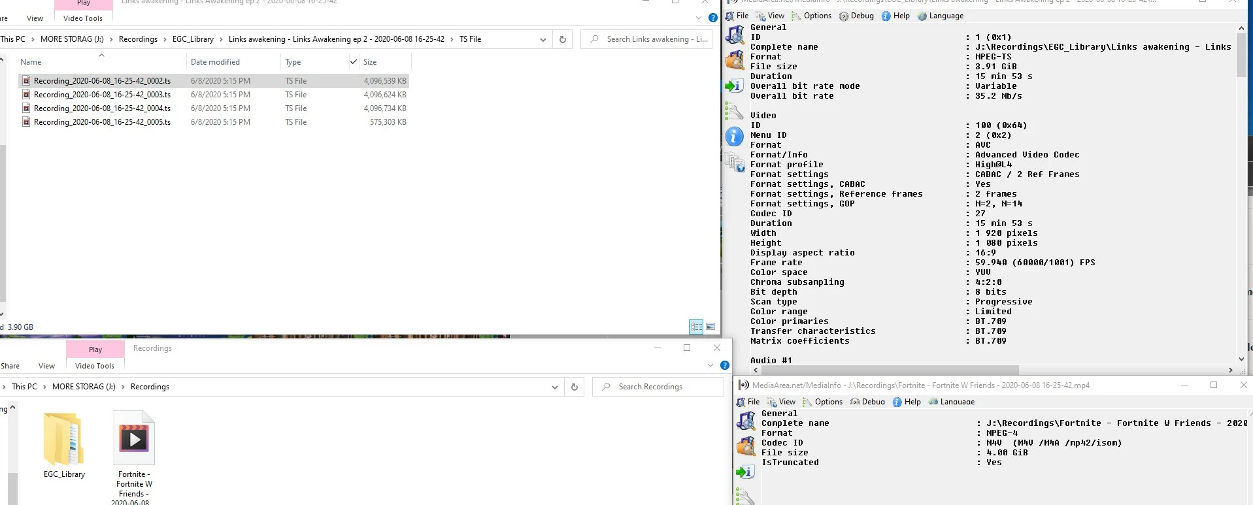Open Options menu in lower MediaInfo window

tap(822, 402)
